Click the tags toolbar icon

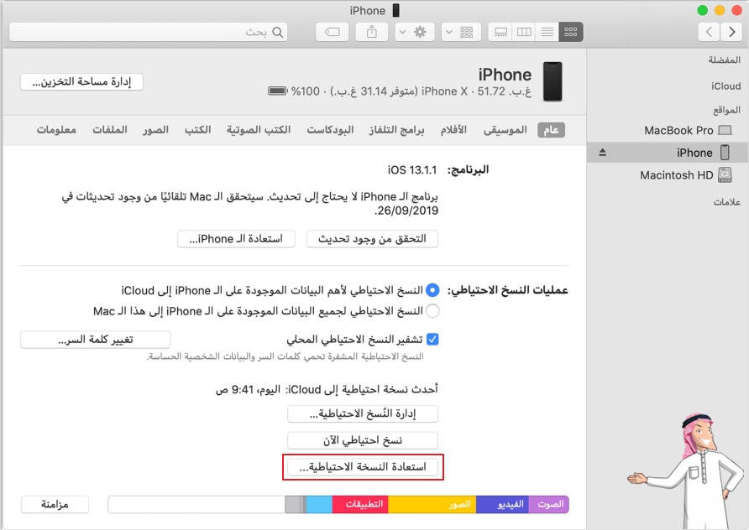332,32
